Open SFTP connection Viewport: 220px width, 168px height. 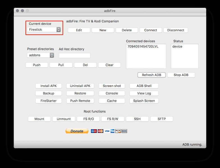162,119
